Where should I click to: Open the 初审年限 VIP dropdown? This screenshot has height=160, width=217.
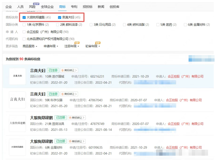tap(93, 46)
